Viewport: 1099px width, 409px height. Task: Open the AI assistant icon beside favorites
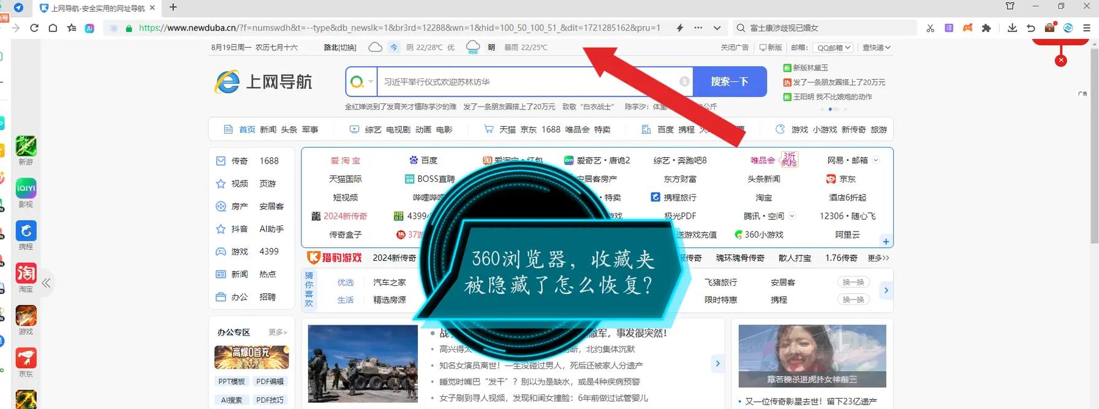point(89,28)
